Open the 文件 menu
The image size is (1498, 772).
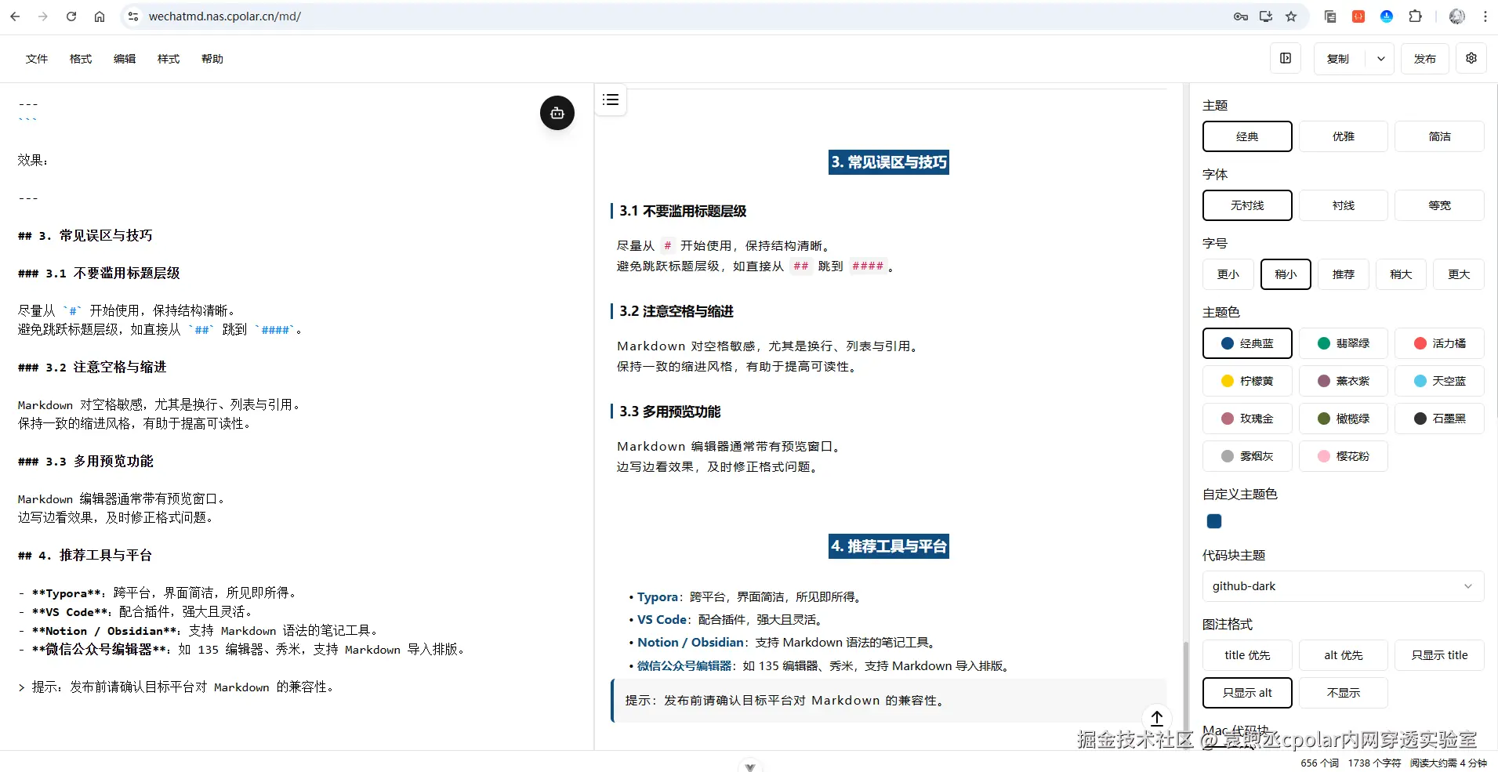pyautogui.click(x=37, y=59)
